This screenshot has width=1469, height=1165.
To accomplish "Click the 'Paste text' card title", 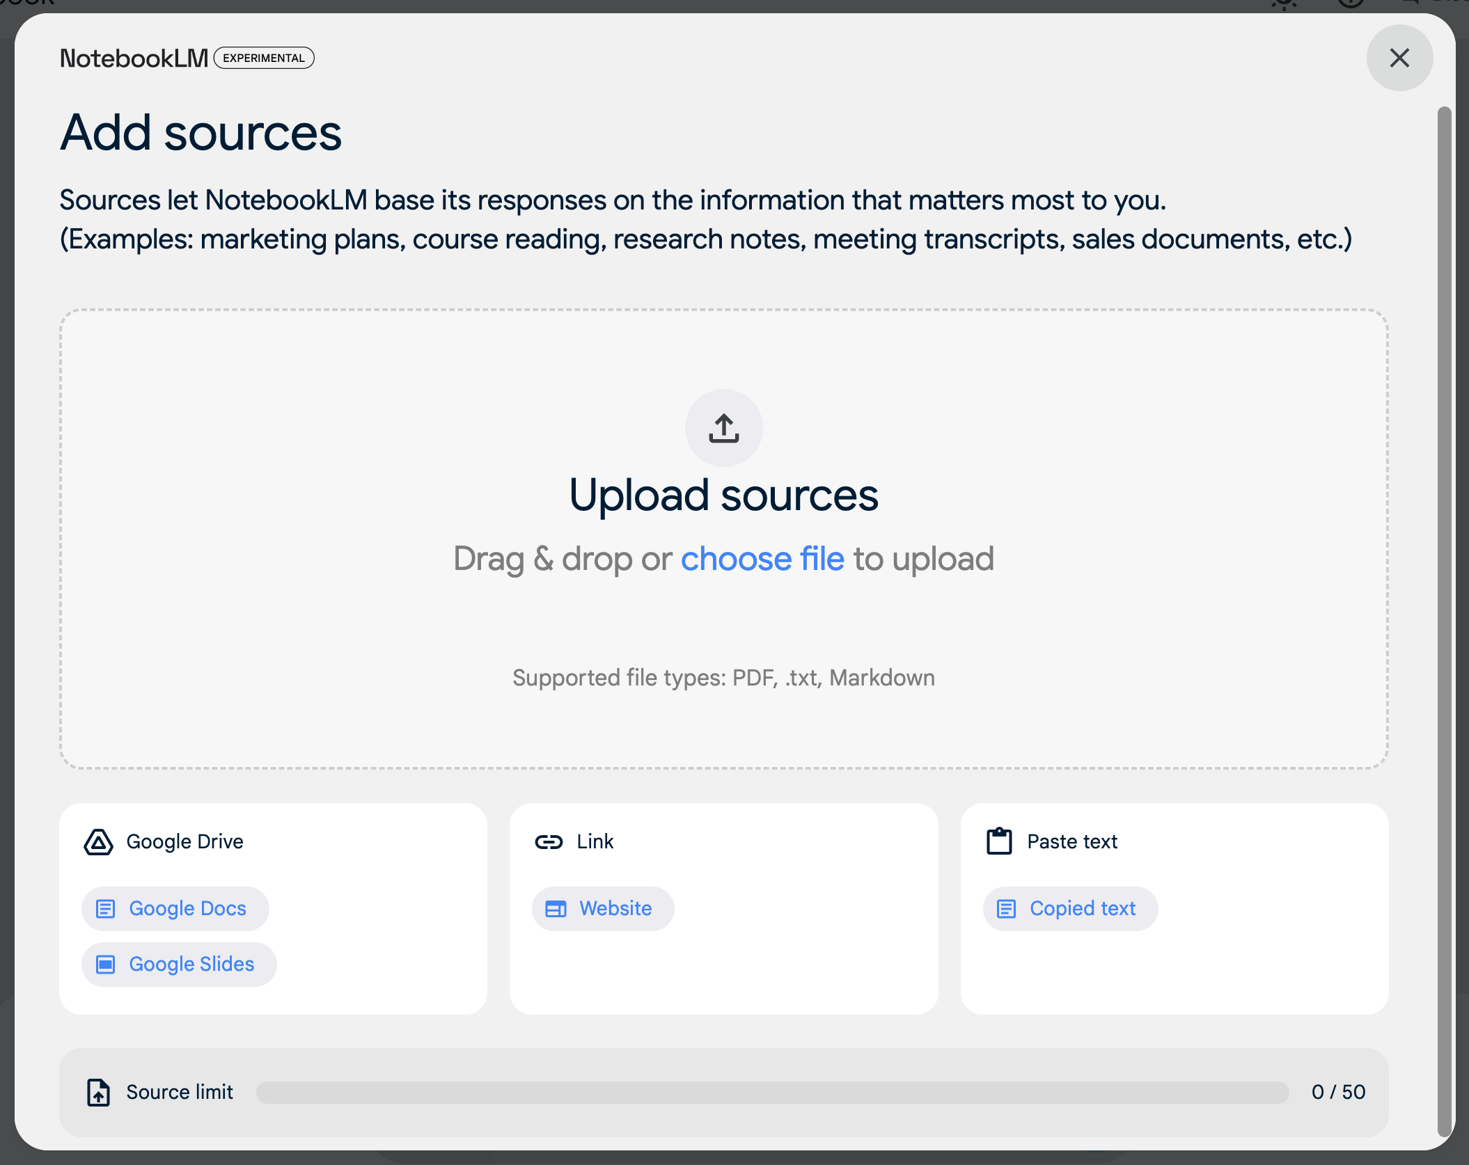I will coord(1072,842).
